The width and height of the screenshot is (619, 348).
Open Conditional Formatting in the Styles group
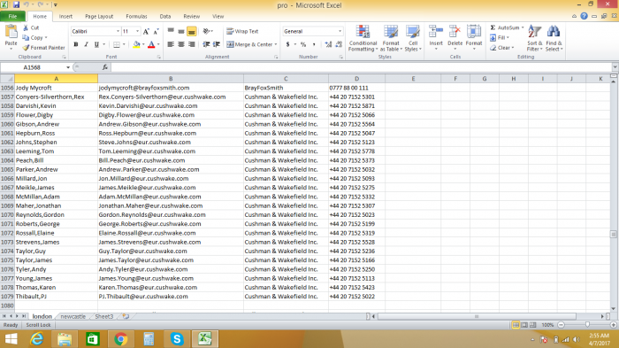point(363,38)
